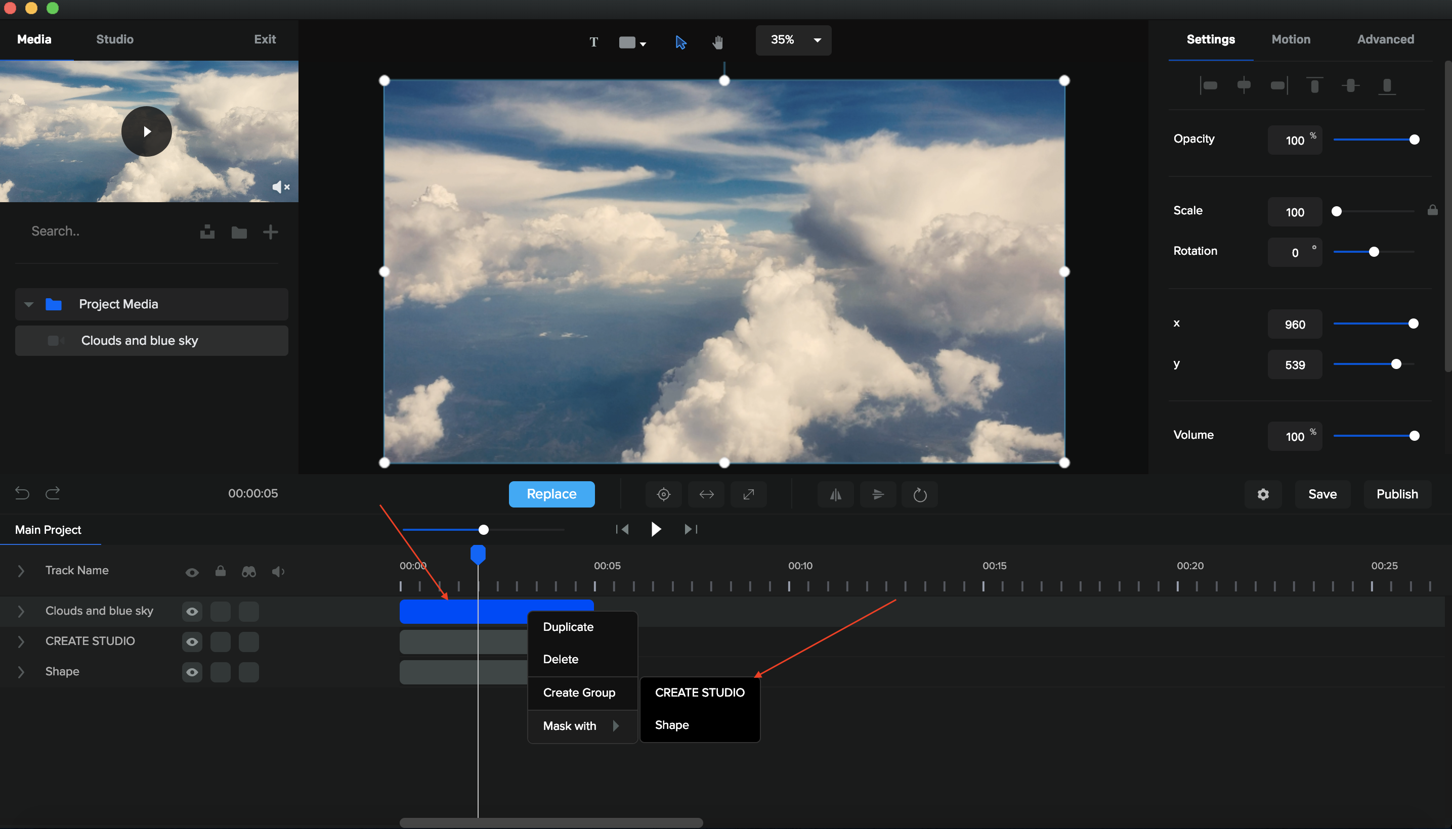Click the reset rotation icon
The image size is (1452, 829).
920,494
